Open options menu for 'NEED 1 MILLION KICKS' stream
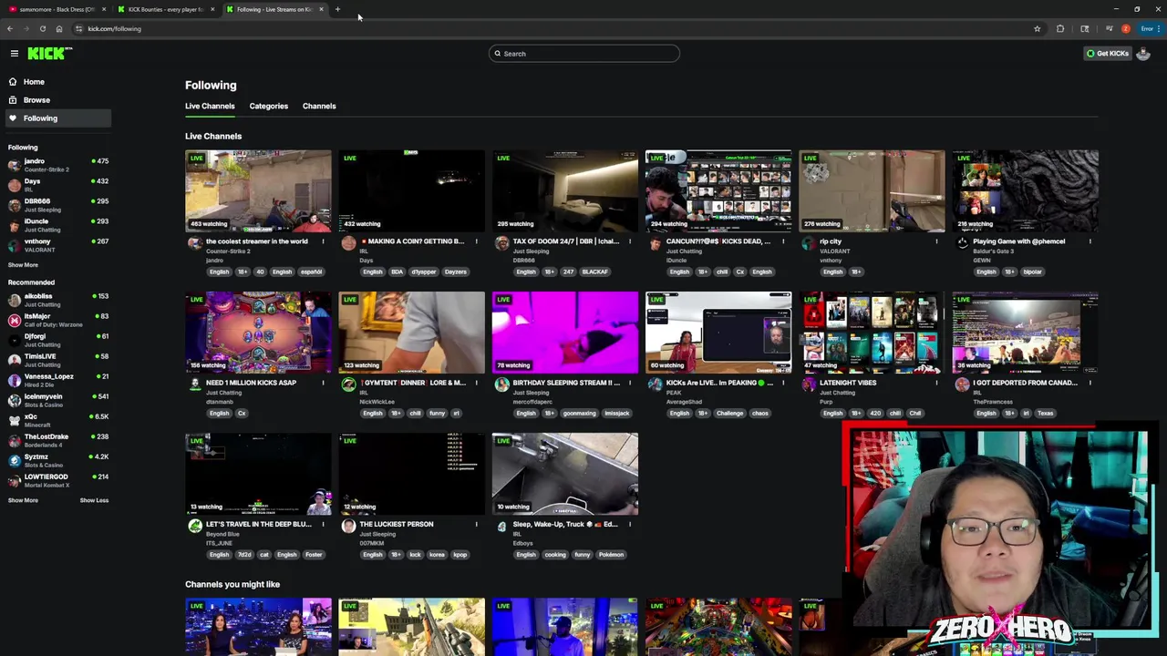 coord(323,383)
